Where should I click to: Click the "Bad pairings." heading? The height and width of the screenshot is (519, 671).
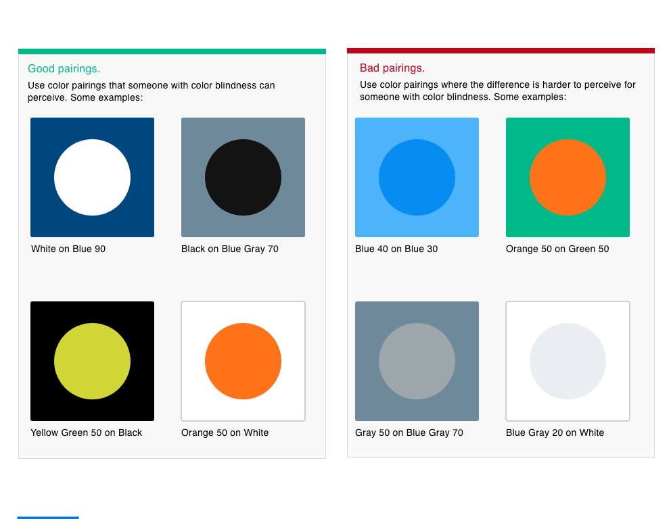[x=392, y=68]
